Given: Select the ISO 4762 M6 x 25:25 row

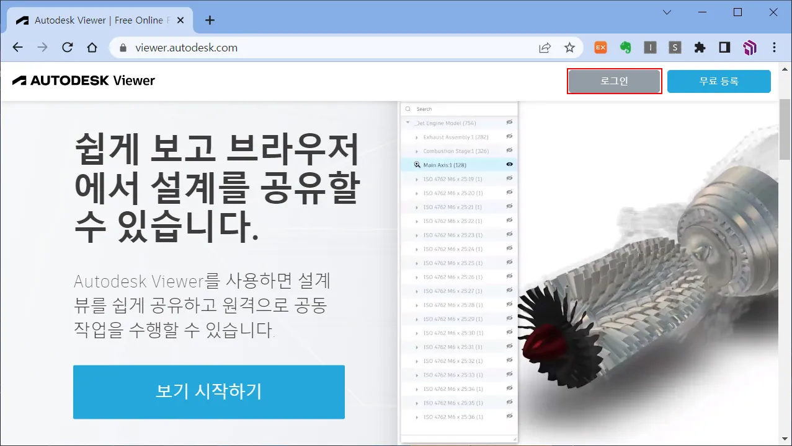Looking at the screenshot, I should [459, 263].
